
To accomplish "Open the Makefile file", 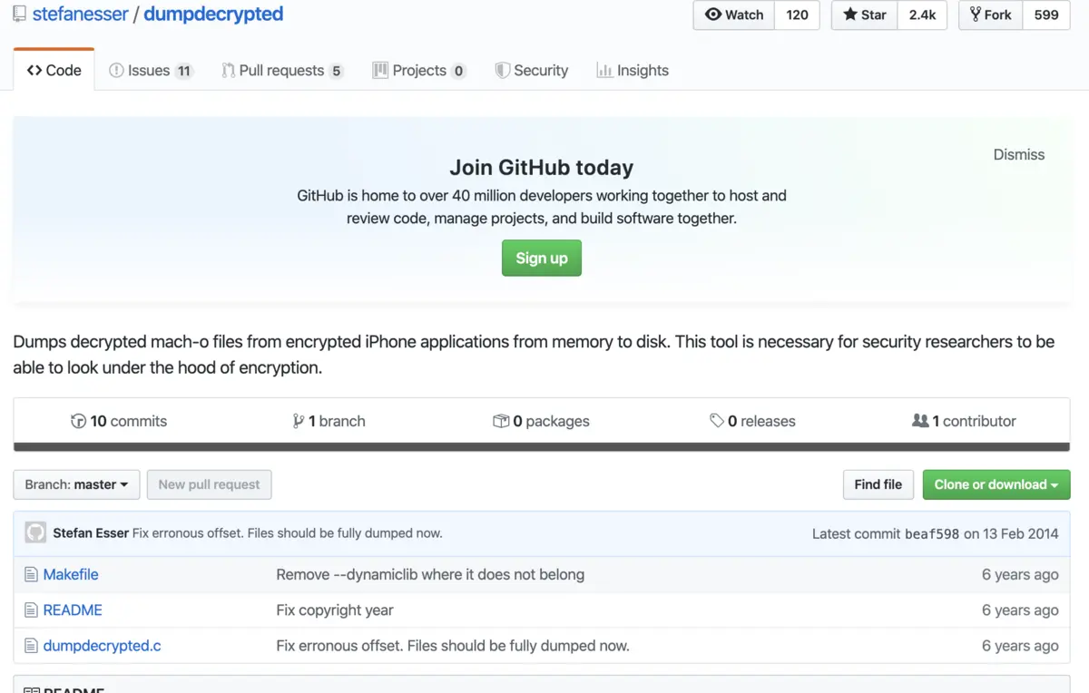I will [x=71, y=574].
